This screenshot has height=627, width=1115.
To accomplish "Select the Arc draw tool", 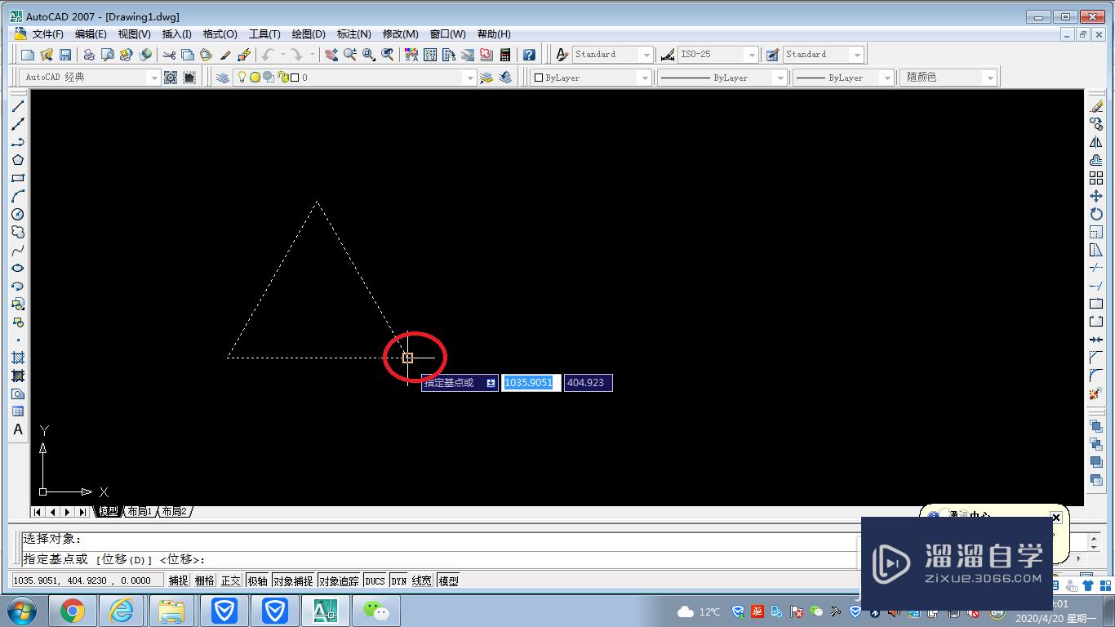I will coord(18,196).
